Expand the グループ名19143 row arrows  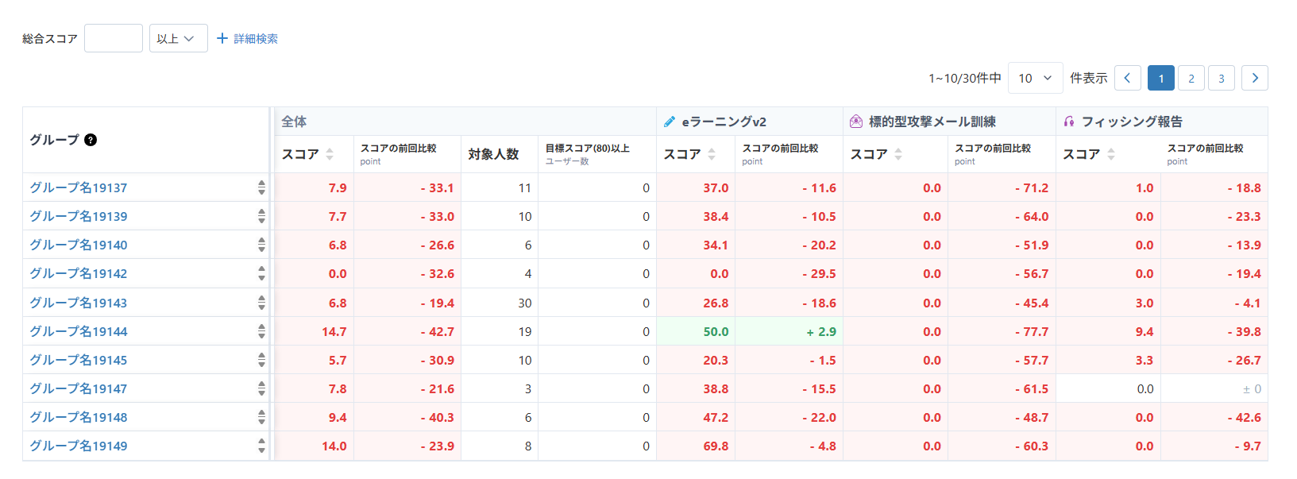261,303
